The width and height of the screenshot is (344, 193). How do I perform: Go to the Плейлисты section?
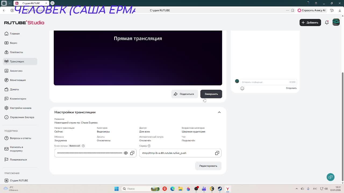(20, 52)
